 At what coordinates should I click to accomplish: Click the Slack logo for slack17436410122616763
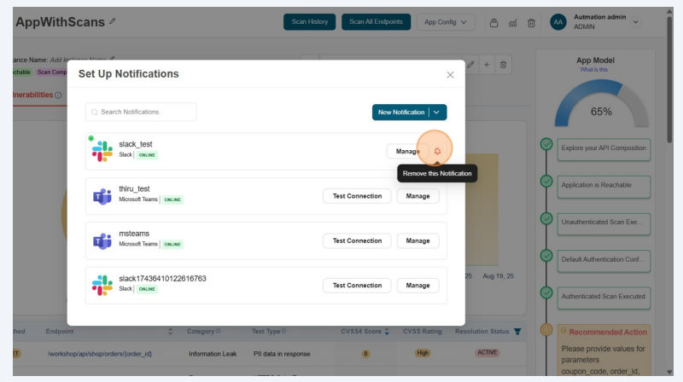pyautogui.click(x=102, y=286)
